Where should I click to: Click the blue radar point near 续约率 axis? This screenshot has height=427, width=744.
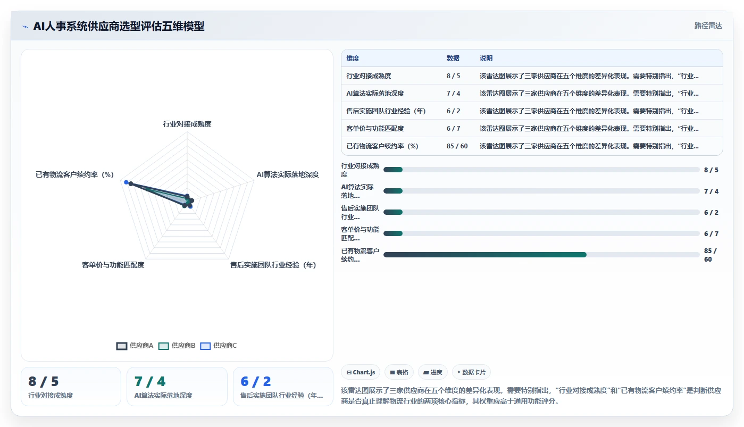pyautogui.click(x=126, y=182)
